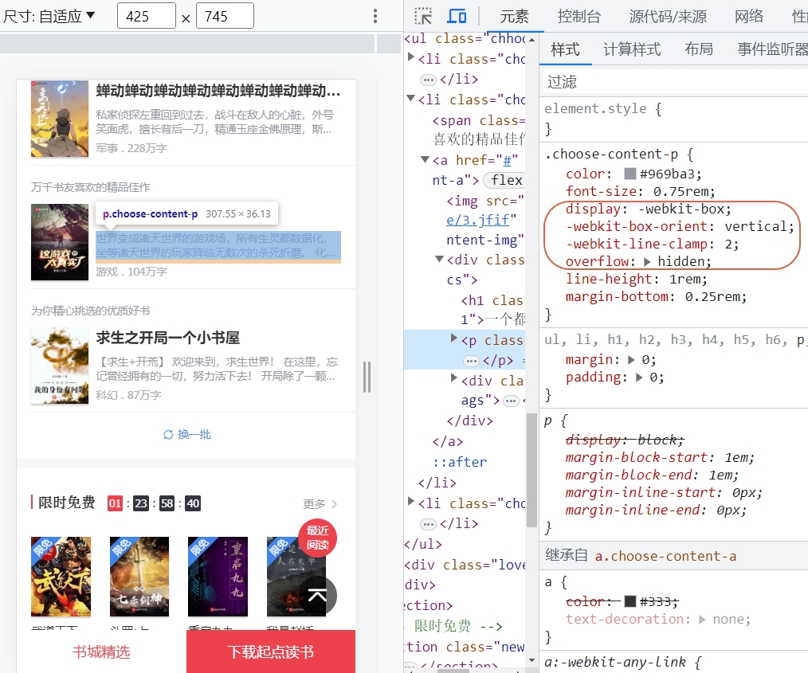Tap the back-to-top arrow button

pos(317,596)
